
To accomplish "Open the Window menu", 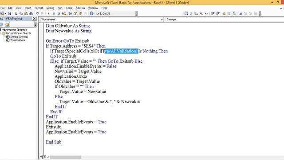I will tap(93, 8).
